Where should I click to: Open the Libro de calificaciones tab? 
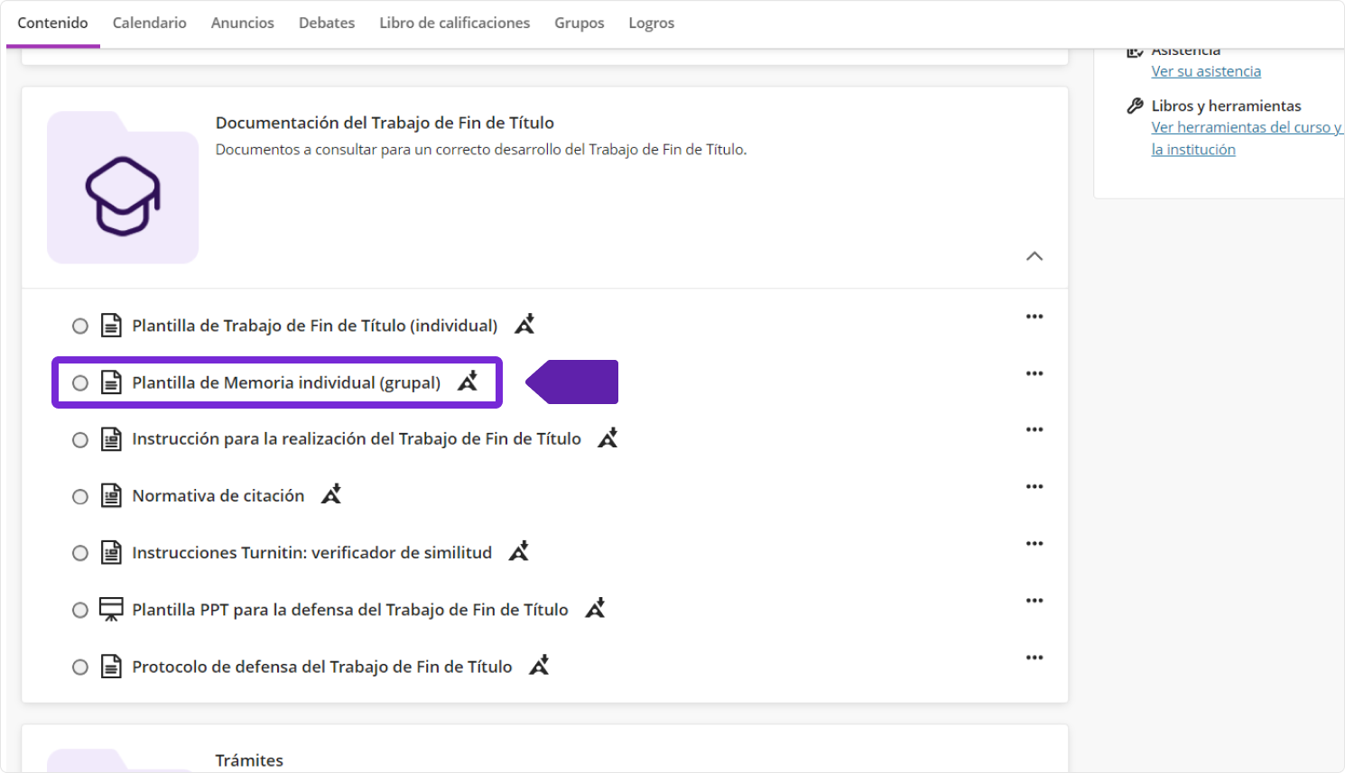pos(454,23)
